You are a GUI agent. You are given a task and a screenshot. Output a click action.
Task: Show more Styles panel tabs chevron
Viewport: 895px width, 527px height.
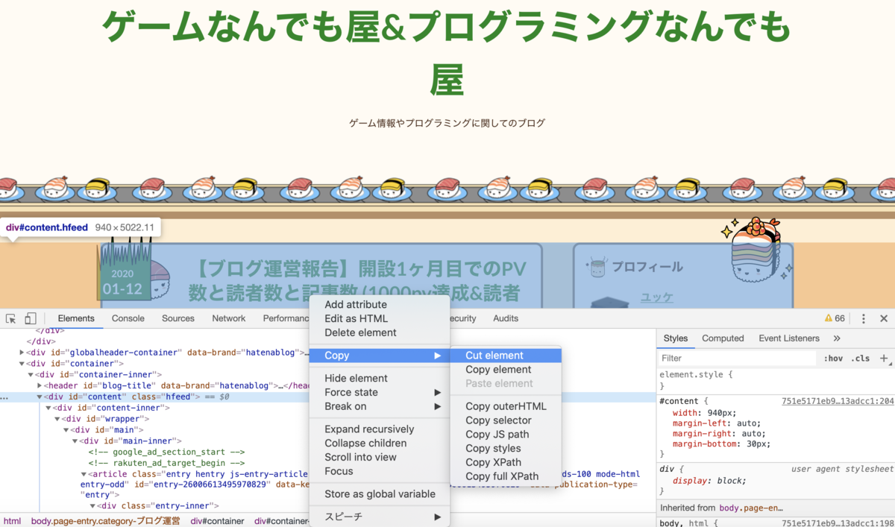point(837,338)
